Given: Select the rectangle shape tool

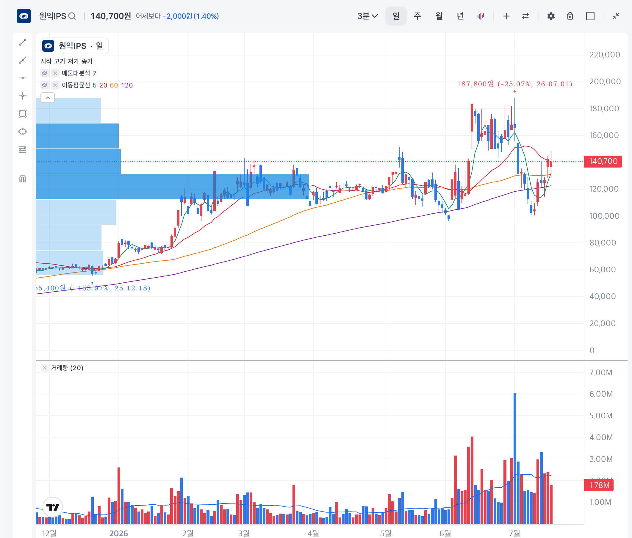Looking at the screenshot, I should pyautogui.click(x=23, y=114).
